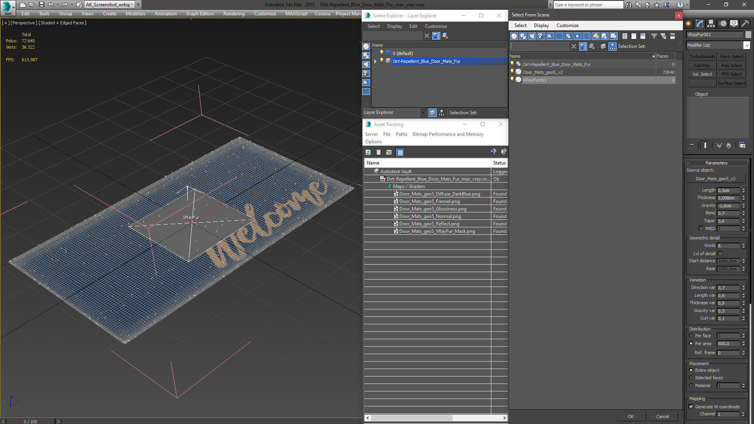Toggle visibility of Door_Mats_geo5_v2 in Select From Scene

(512, 72)
